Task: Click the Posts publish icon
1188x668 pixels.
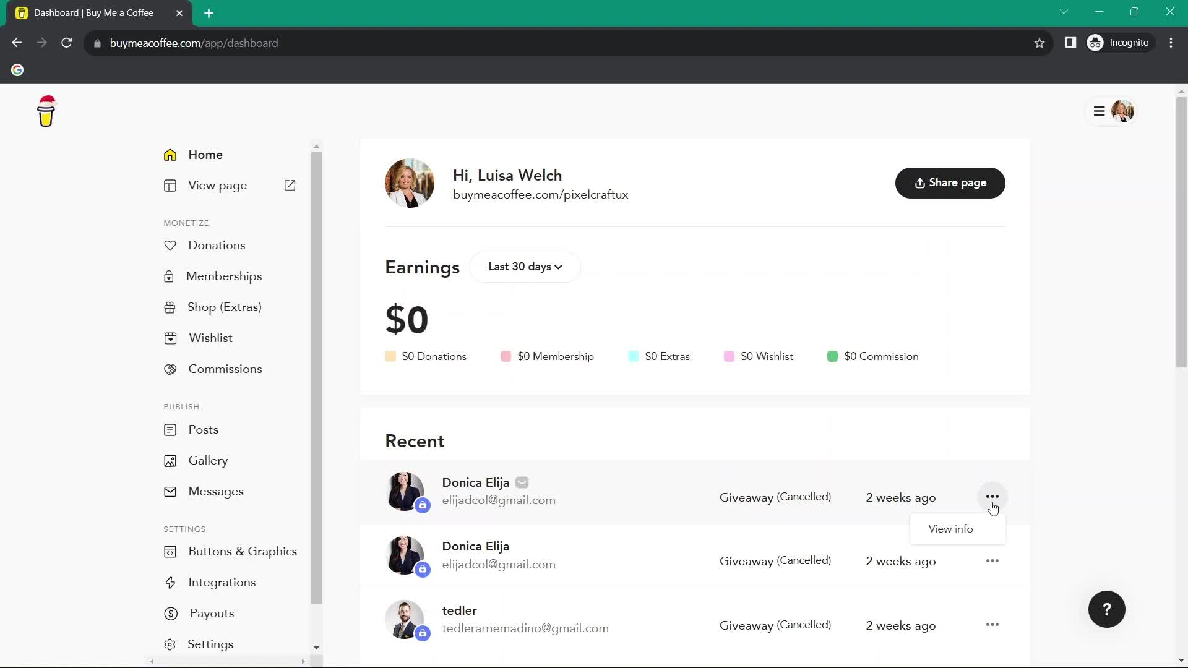Action: [169, 430]
